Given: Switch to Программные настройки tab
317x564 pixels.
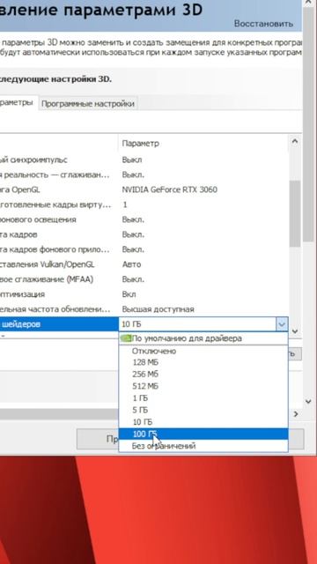Looking at the screenshot, I should pos(88,104).
